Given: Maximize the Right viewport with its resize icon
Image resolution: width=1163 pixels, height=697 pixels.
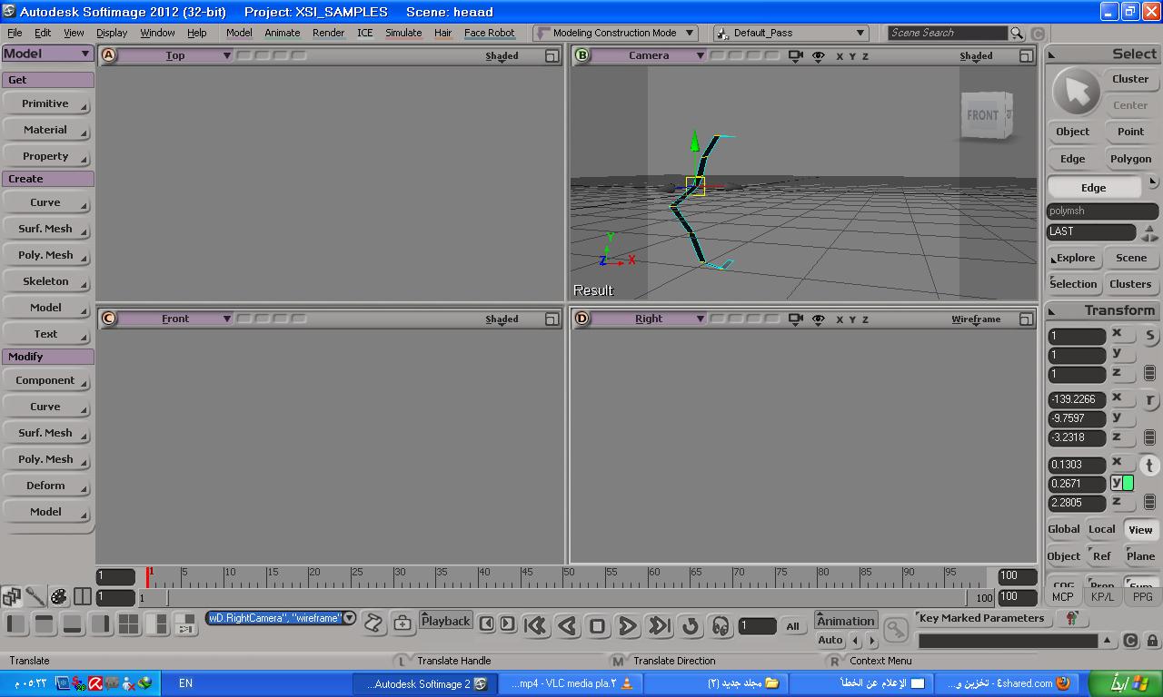Looking at the screenshot, I should click(x=1026, y=319).
